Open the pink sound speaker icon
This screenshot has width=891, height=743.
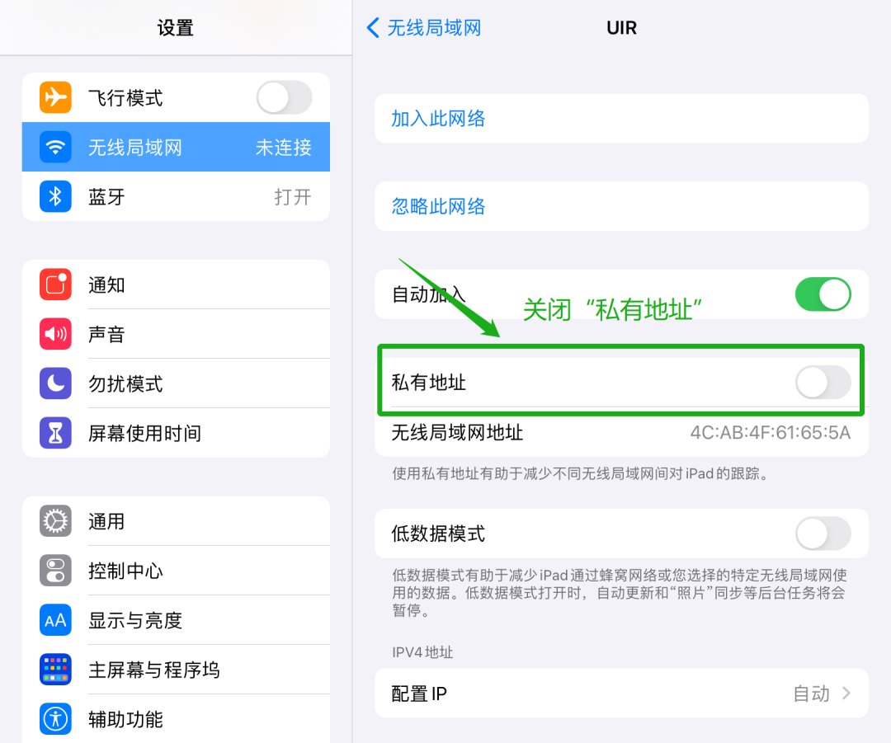[55, 334]
